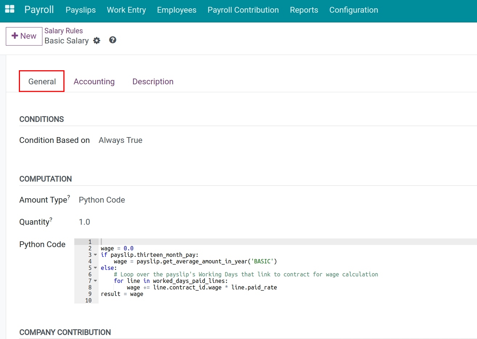Click the Condition Based on label
This screenshot has height=339, width=477.
click(54, 140)
